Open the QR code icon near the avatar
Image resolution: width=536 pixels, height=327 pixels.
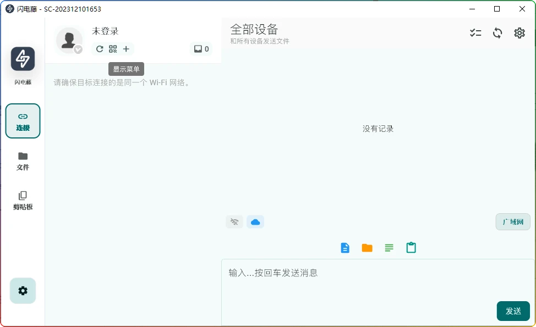pos(113,49)
